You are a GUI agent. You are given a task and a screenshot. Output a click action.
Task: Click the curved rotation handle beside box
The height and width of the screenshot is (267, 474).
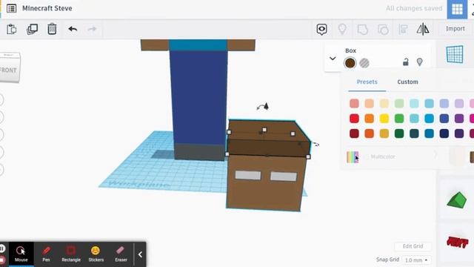[316, 145]
